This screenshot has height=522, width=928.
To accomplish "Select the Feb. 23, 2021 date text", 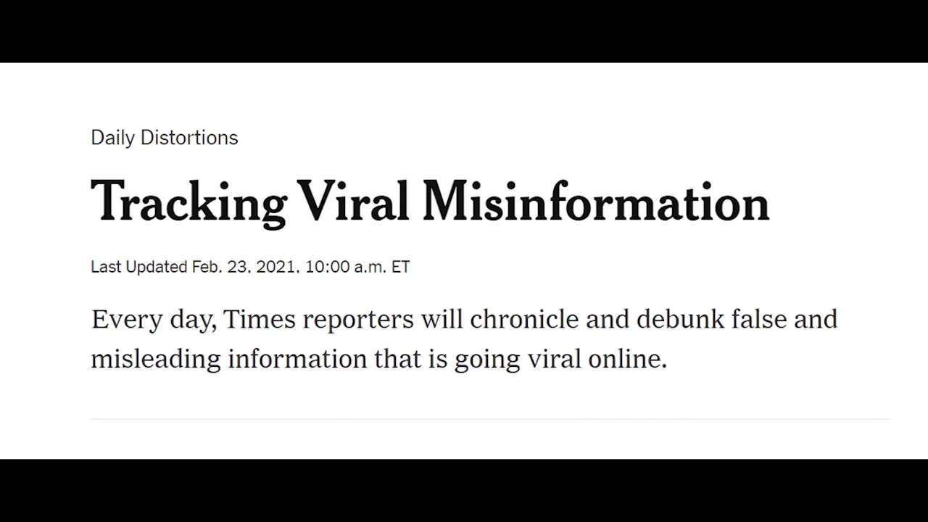I will pyautogui.click(x=245, y=267).
